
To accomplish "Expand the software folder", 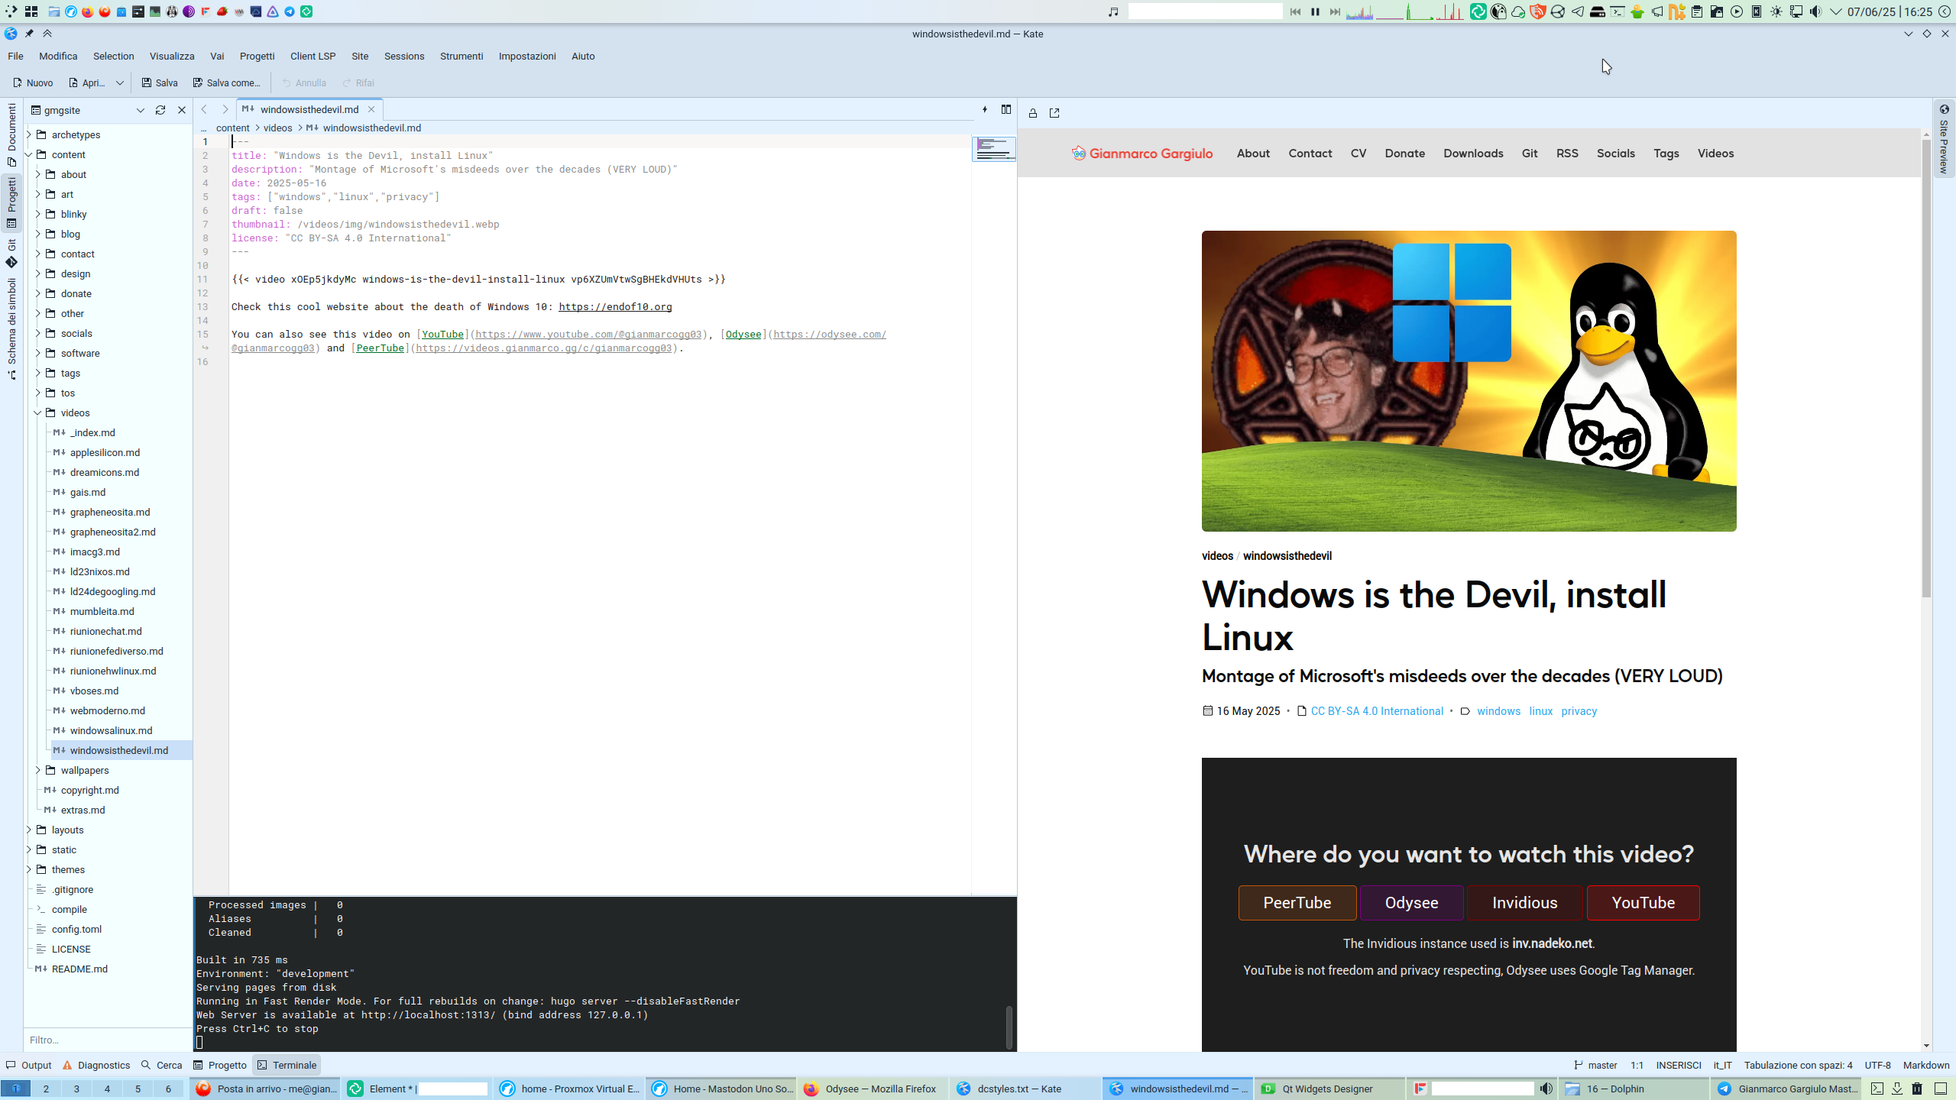I will [37, 353].
